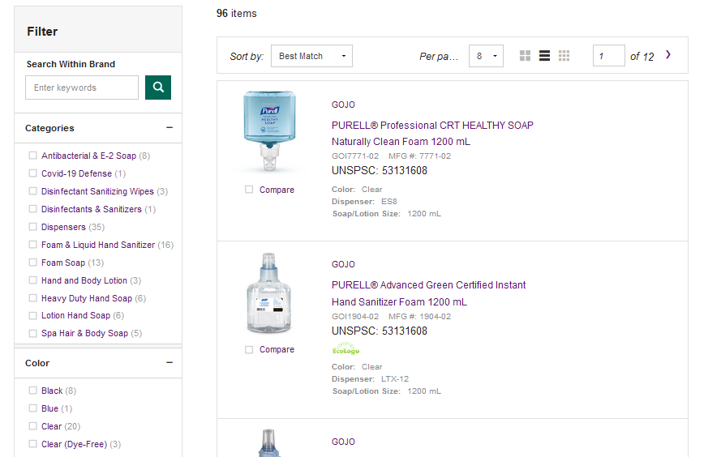This screenshot has width=721, height=457.
Task: Check Heavy Duty Hand Soap filter
Action: pyautogui.click(x=32, y=298)
